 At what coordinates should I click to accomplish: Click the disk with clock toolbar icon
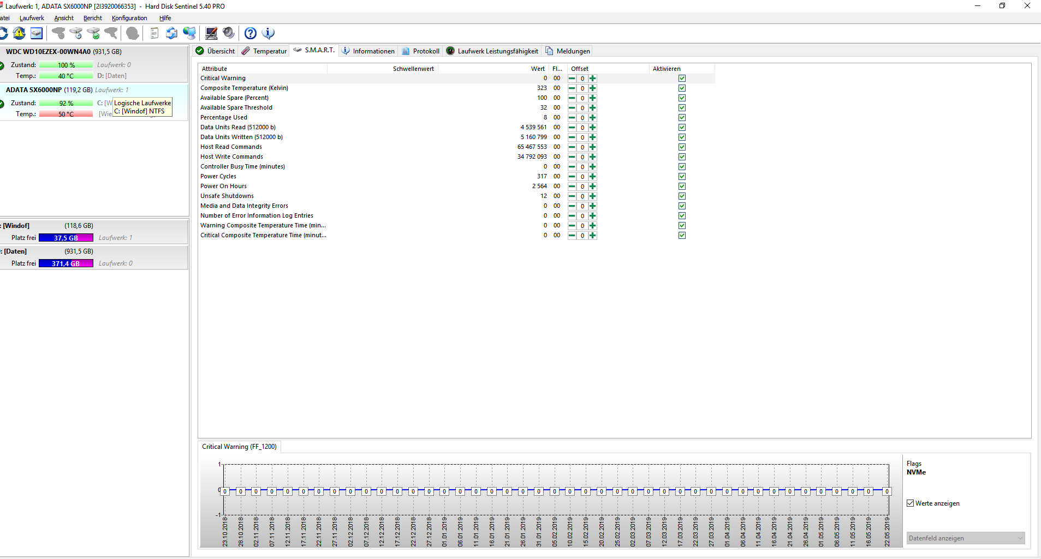click(x=76, y=33)
